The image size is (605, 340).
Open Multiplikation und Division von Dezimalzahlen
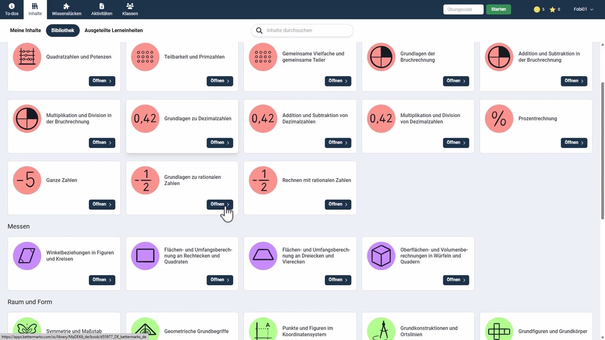(456, 143)
